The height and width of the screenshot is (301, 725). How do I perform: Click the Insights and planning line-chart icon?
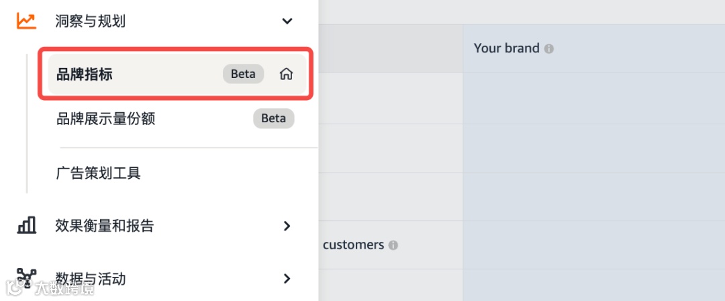pyautogui.click(x=26, y=21)
